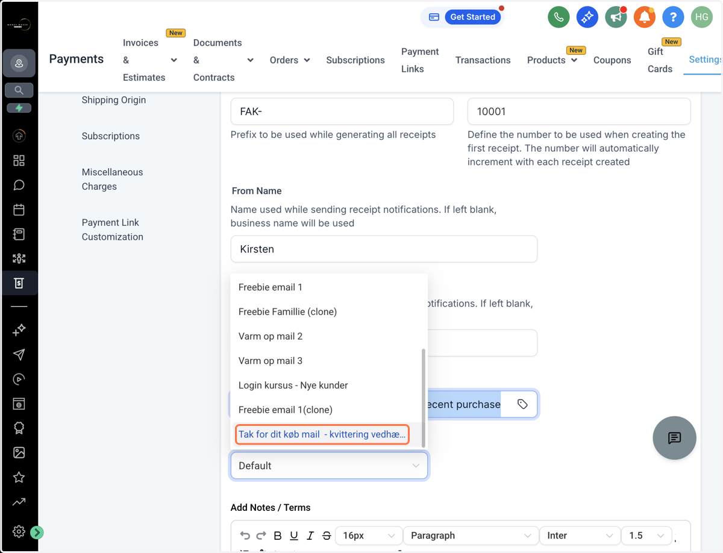This screenshot has width=723, height=553.
Task: Click the sidebar search icon
Action: 19,90
